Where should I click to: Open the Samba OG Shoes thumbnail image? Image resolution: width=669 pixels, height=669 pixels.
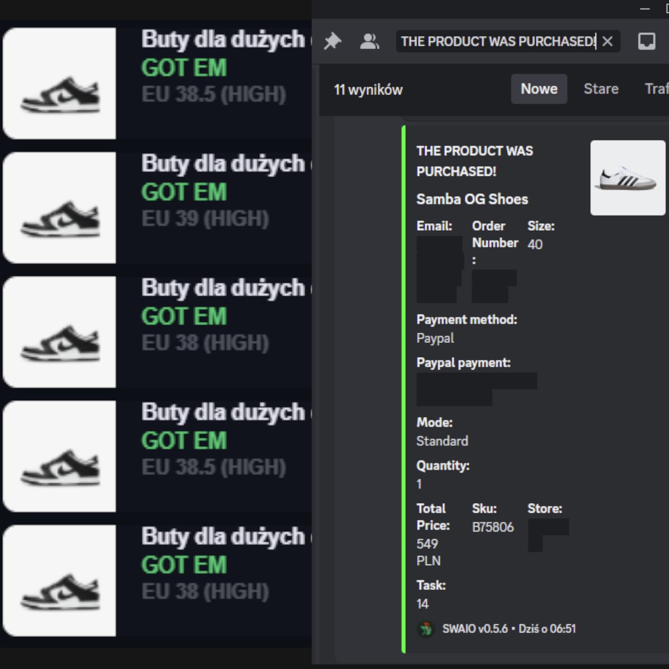[628, 178]
